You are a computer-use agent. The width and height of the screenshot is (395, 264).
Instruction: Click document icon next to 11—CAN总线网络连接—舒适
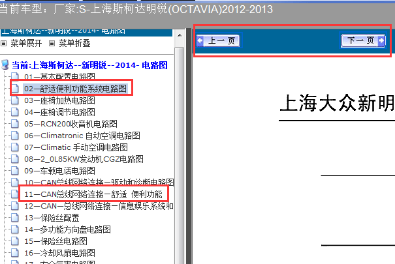click(x=15, y=194)
